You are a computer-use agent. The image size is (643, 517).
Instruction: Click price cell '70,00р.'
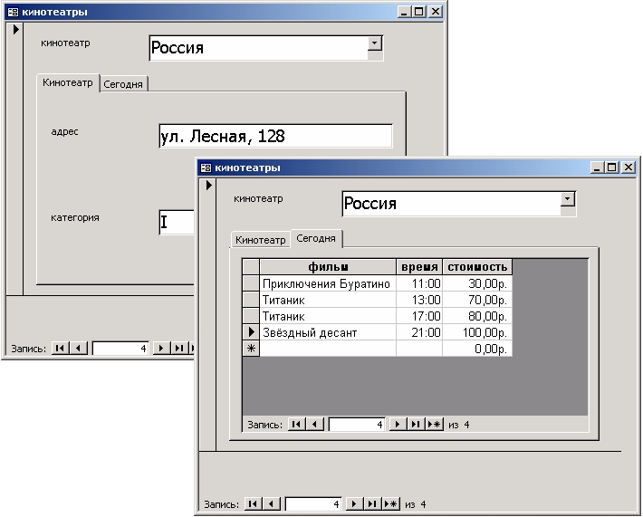coord(477,300)
